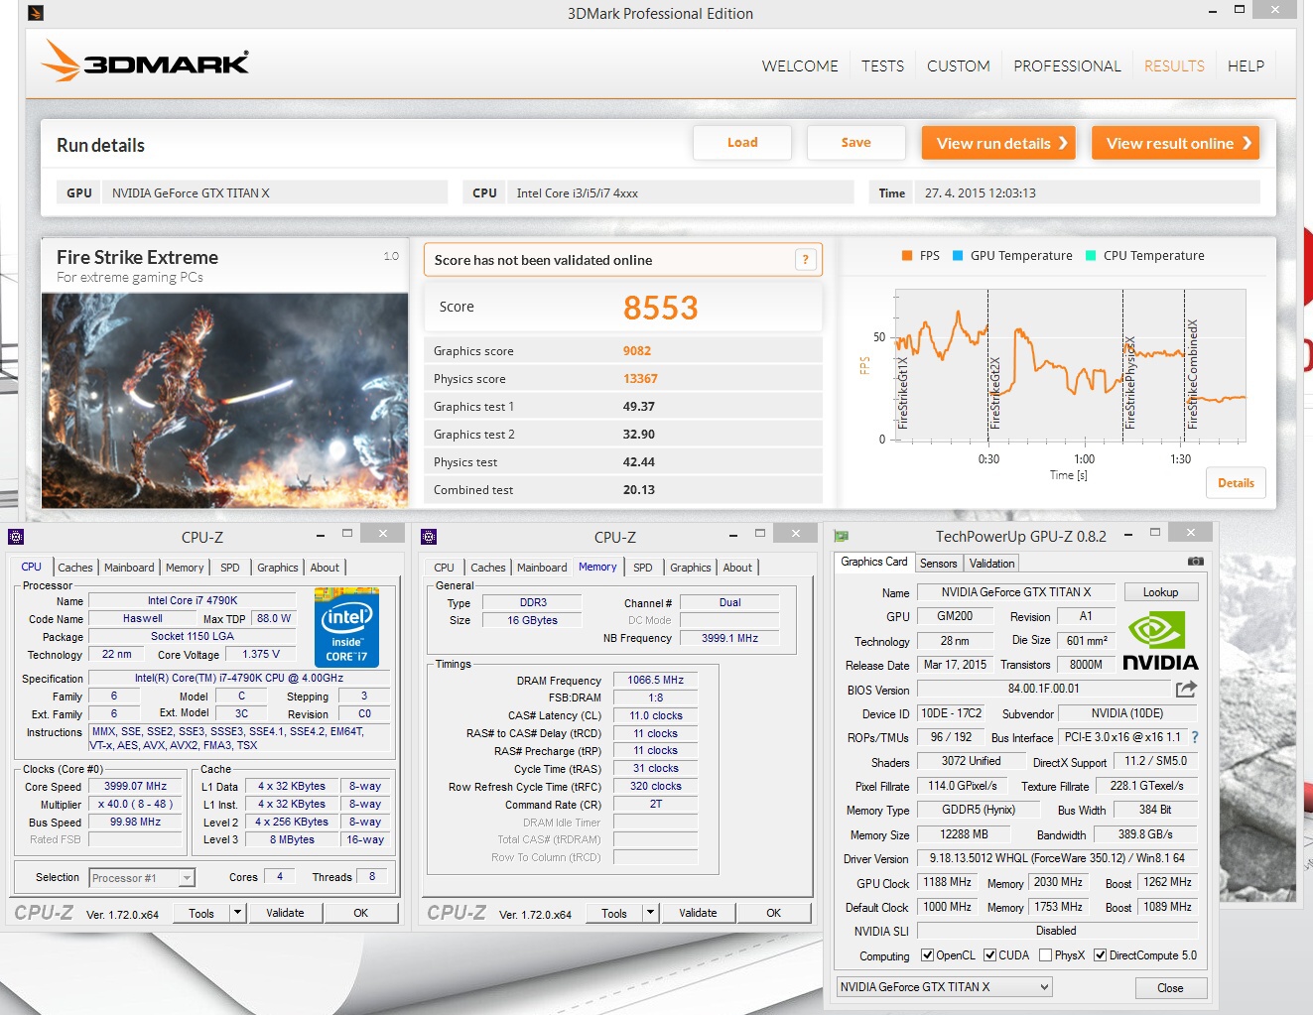Click left CPU-Z window title icon
This screenshot has height=1015, width=1313.
(16, 537)
